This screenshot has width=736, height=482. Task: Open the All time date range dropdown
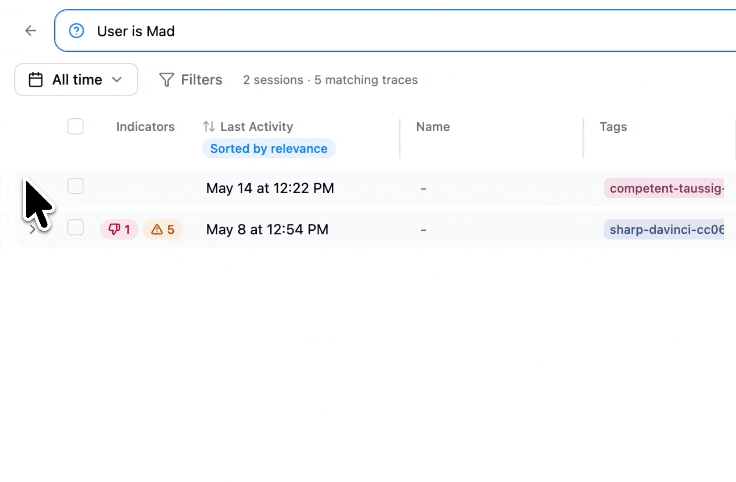[76, 80]
